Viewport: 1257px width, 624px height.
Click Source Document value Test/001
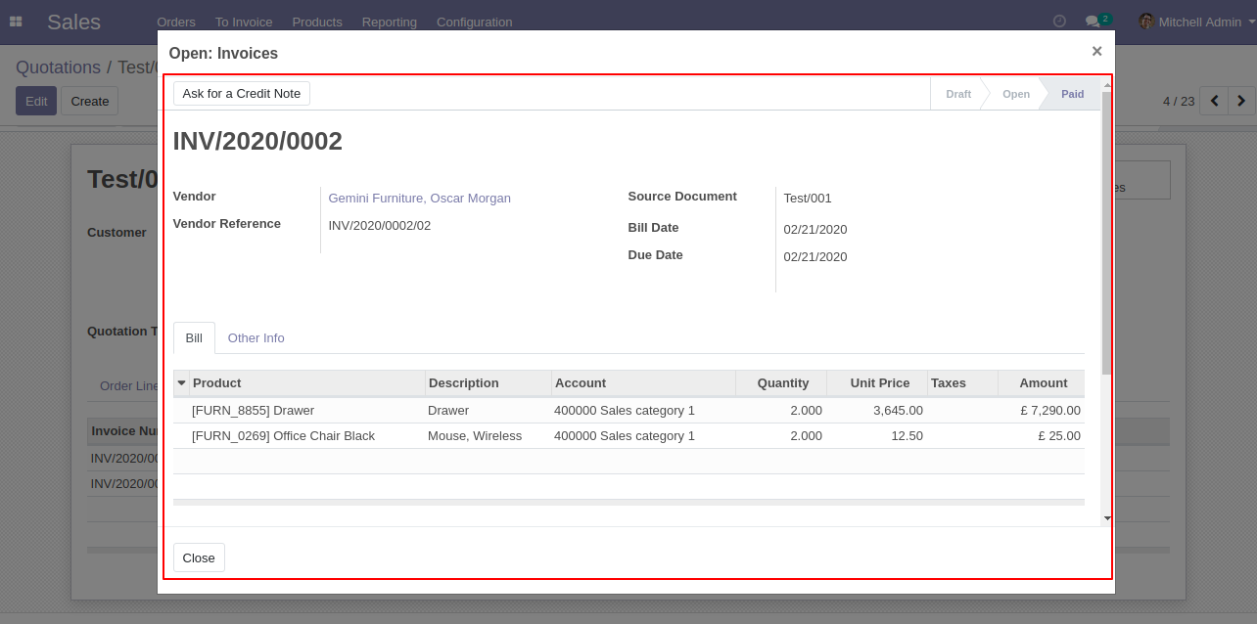click(x=808, y=198)
